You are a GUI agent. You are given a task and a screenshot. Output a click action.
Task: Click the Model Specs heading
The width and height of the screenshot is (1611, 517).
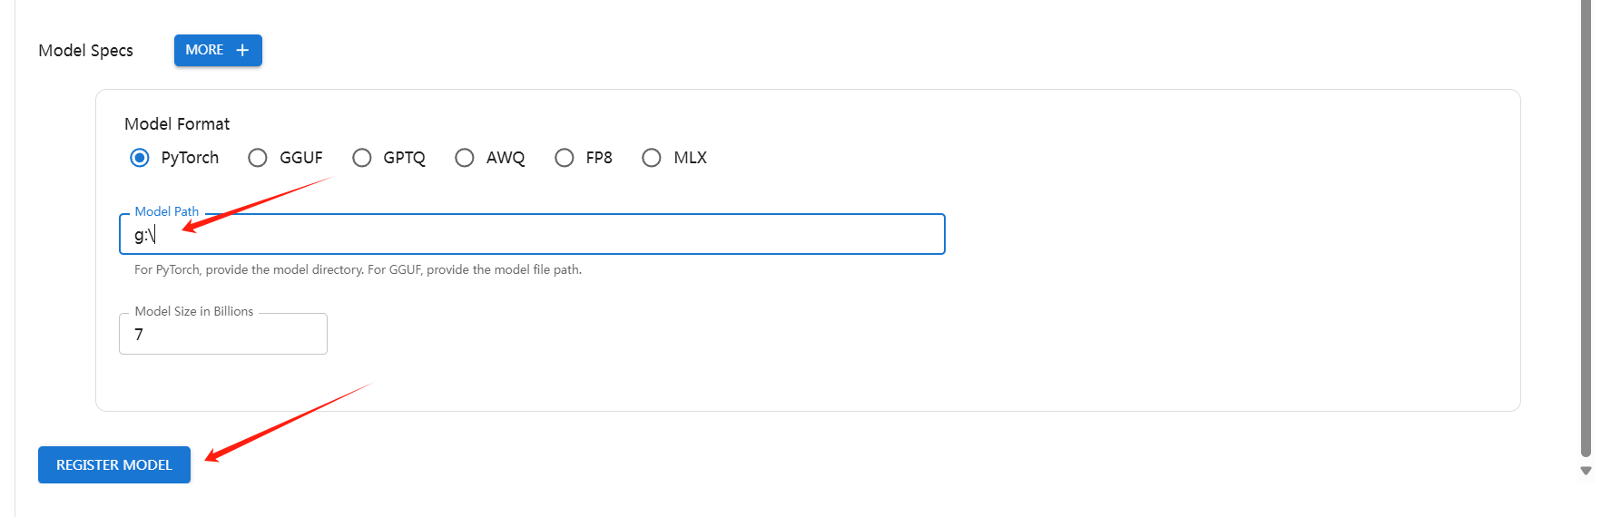click(x=85, y=51)
